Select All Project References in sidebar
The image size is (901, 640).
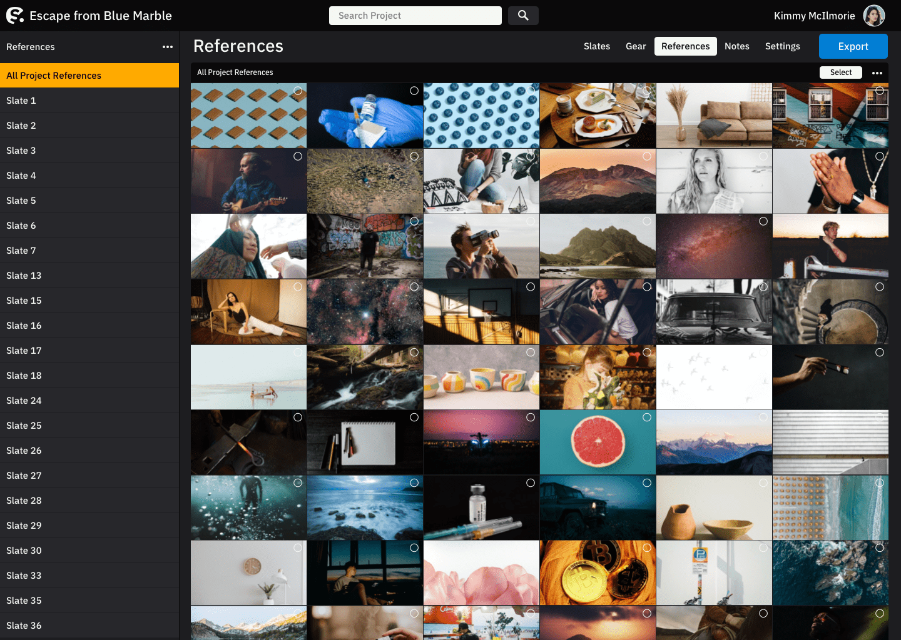(x=89, y=76)
